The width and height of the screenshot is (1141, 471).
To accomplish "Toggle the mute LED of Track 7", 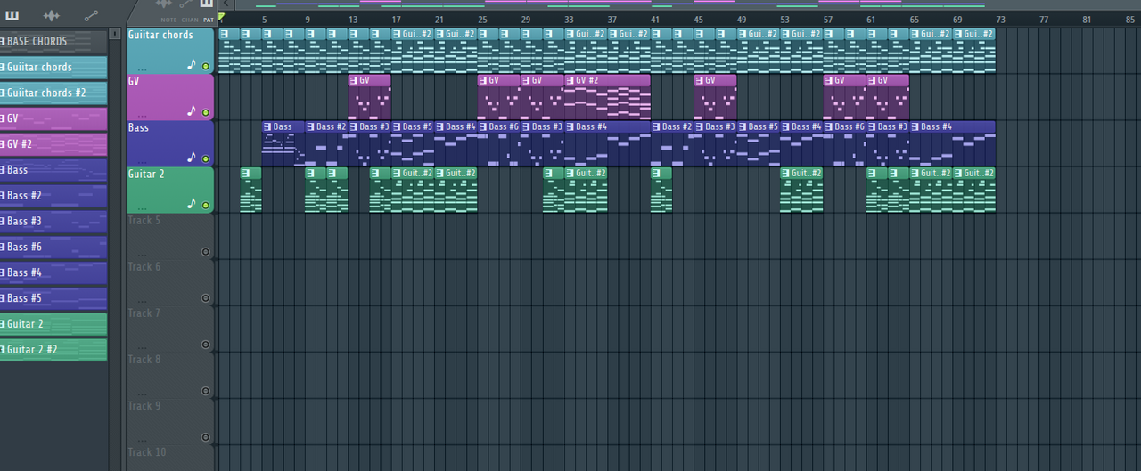I will (206, 345).
